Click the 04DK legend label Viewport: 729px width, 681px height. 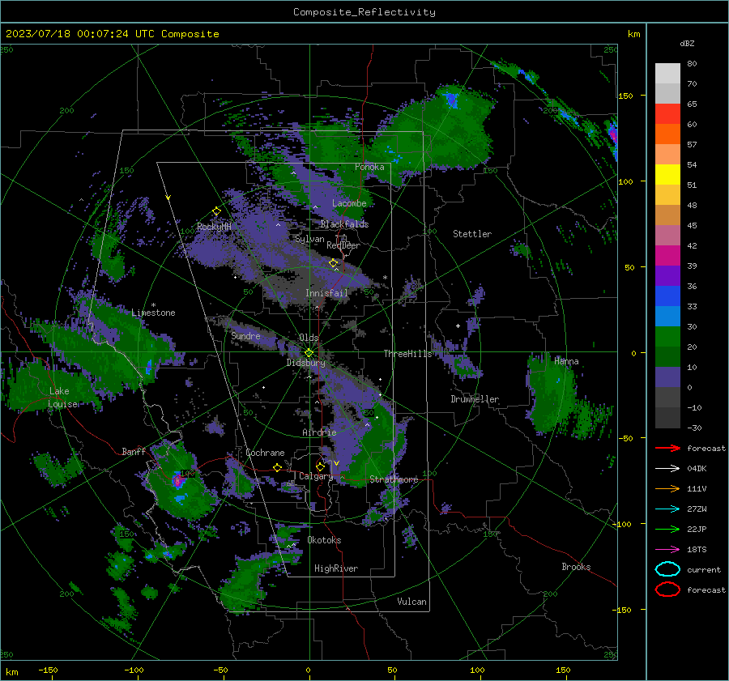697,469
